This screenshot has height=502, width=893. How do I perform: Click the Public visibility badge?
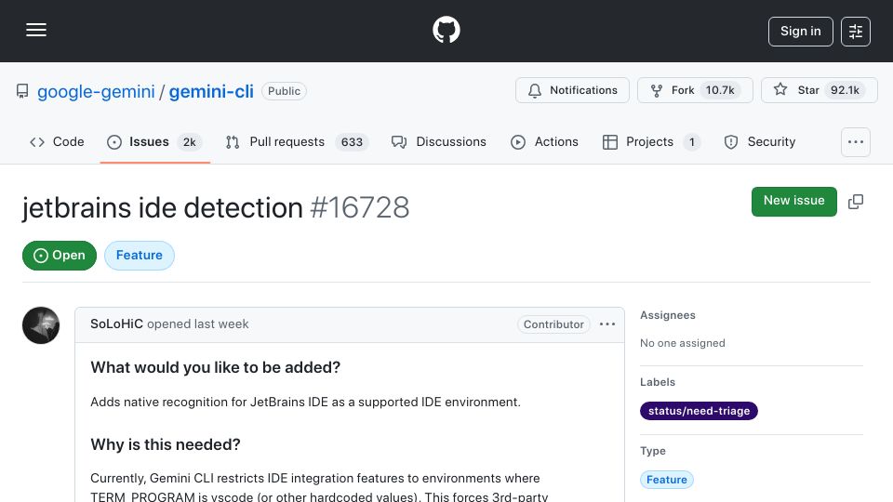tap(284, 91)
